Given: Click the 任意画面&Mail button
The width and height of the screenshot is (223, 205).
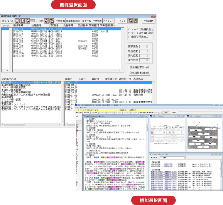Looking at the screenshot, I should coord(73,21).
